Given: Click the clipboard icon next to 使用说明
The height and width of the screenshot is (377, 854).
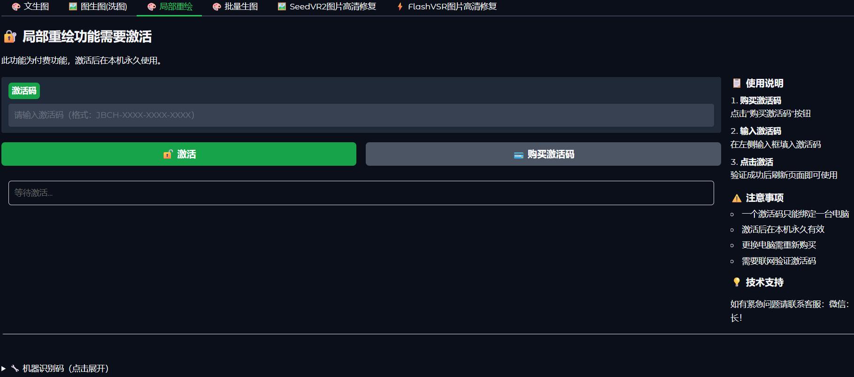Looking at the screenshot, I should [736, 83].
